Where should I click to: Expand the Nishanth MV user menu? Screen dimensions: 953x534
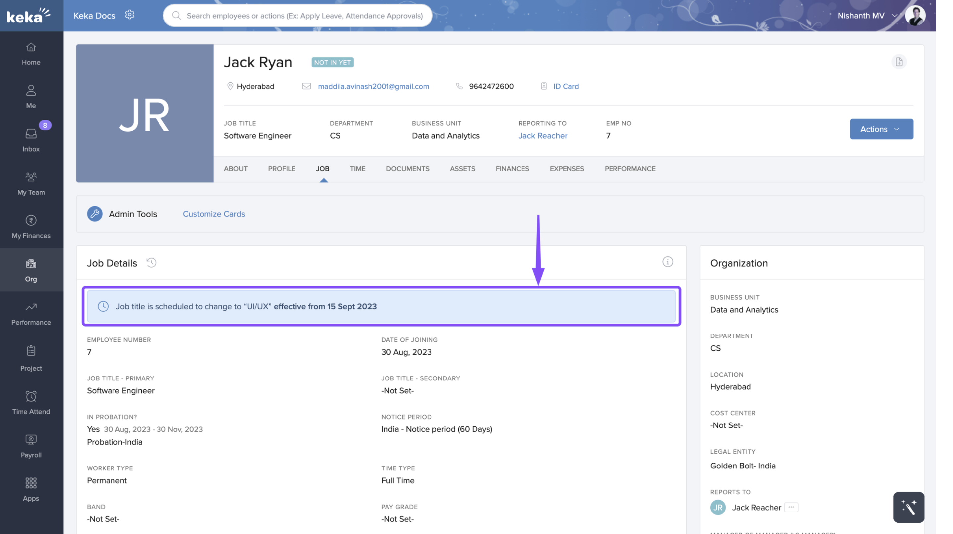pyautogui.click(x=866, y=16)
